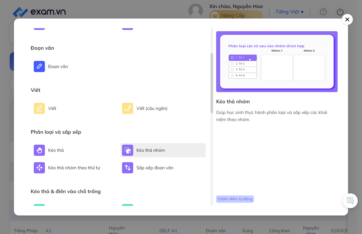Click Kéo thả nhóm theo thứ tự label
Viewport: 362px width, 234px height.
[74, 168]
